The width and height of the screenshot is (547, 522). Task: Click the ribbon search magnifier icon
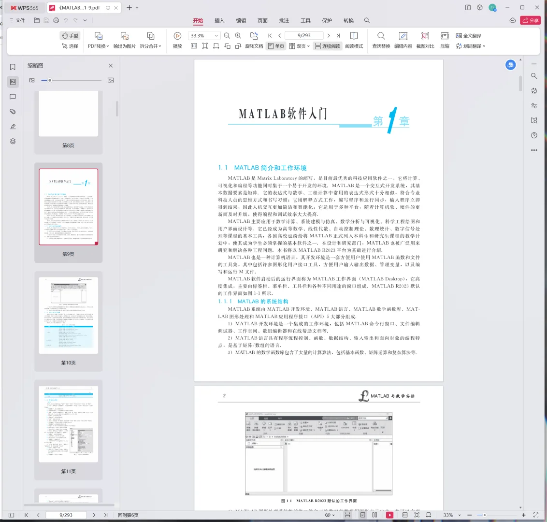tap(367, 21)
